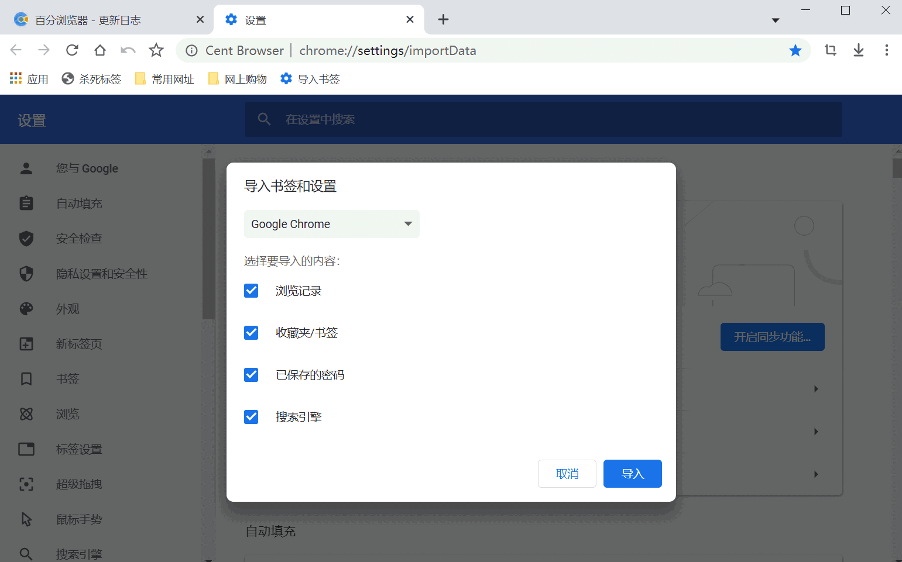The image size is (902, 562).
Task: Click the magnifier icon for 搜索引擎 sidebar item
Action: (x=26, y=554)
